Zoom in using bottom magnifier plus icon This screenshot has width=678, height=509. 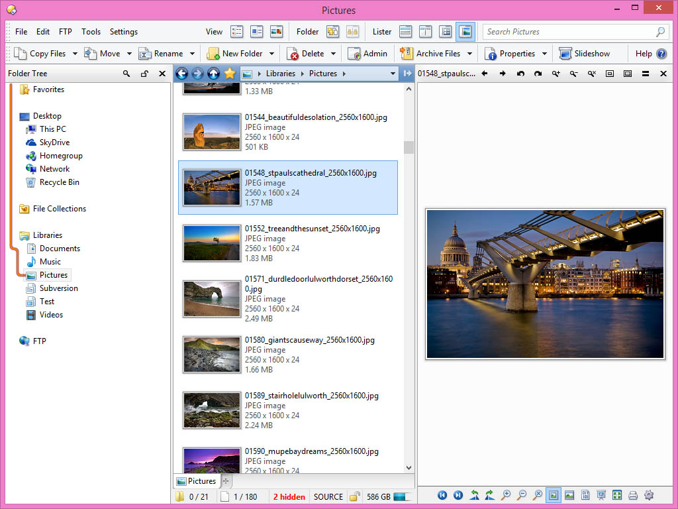click(506, 495)
